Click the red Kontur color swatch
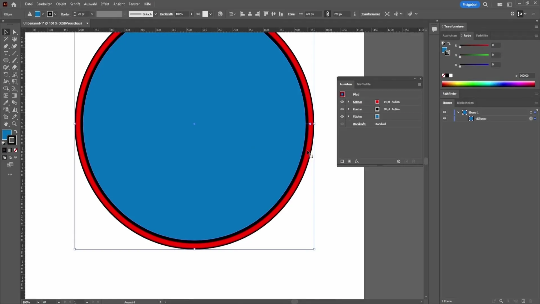Image resolution: width=540 pixels, height=304 pixels. pyautogui.click(x=377, y=102)
